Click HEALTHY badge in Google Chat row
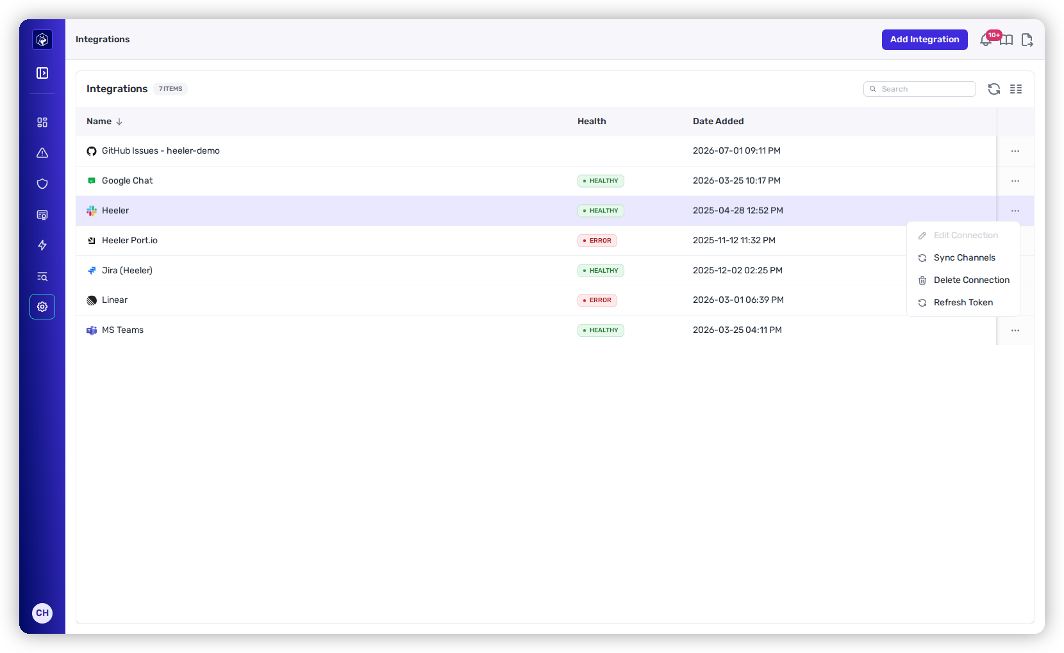 pyautogui.click(x=601, y=181)
